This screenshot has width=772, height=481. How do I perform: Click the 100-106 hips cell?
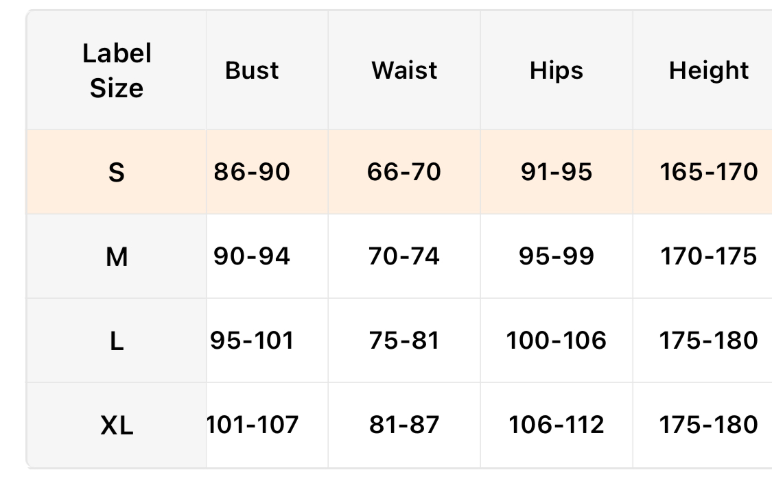557,341
